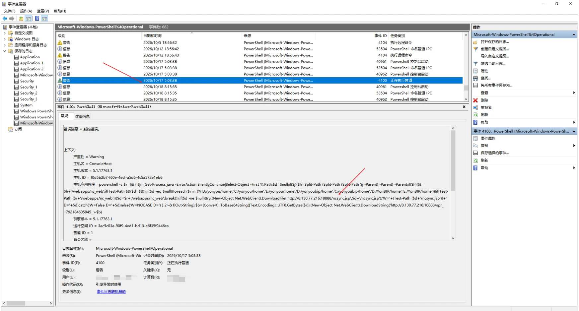Open the 事件日志联机帮助 link
This screenshot has width=579, height=311.
point(111,292)
